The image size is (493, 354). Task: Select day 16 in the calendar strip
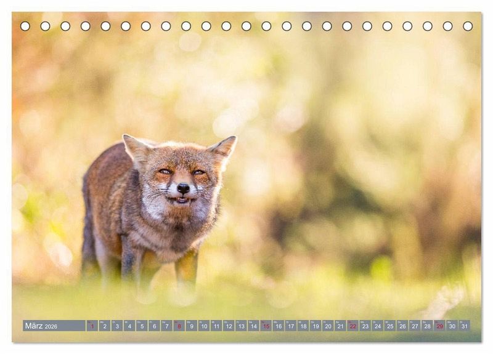(x=279, y=326)
